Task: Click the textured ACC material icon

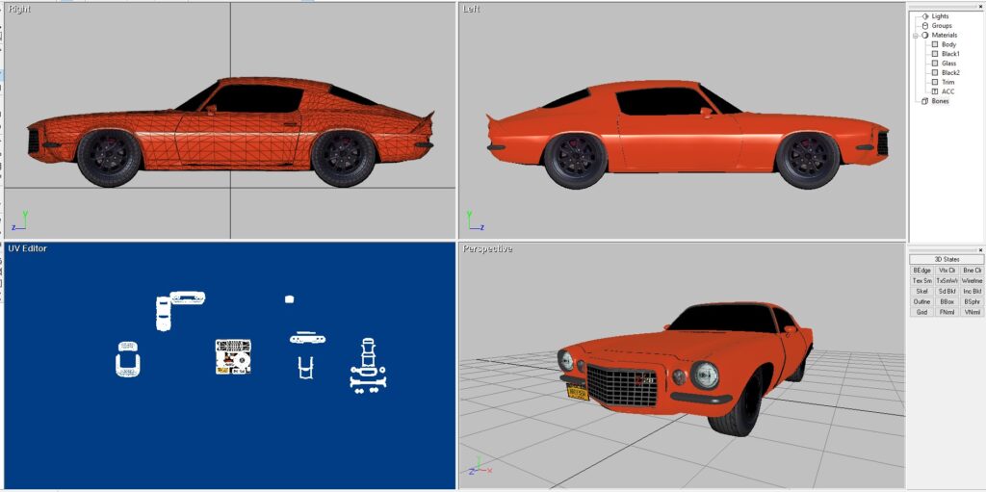Action: [934, 91]
